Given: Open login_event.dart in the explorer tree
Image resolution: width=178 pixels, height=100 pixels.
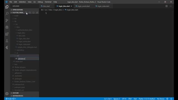Looking at the screenshot, I should coord(24,41).
